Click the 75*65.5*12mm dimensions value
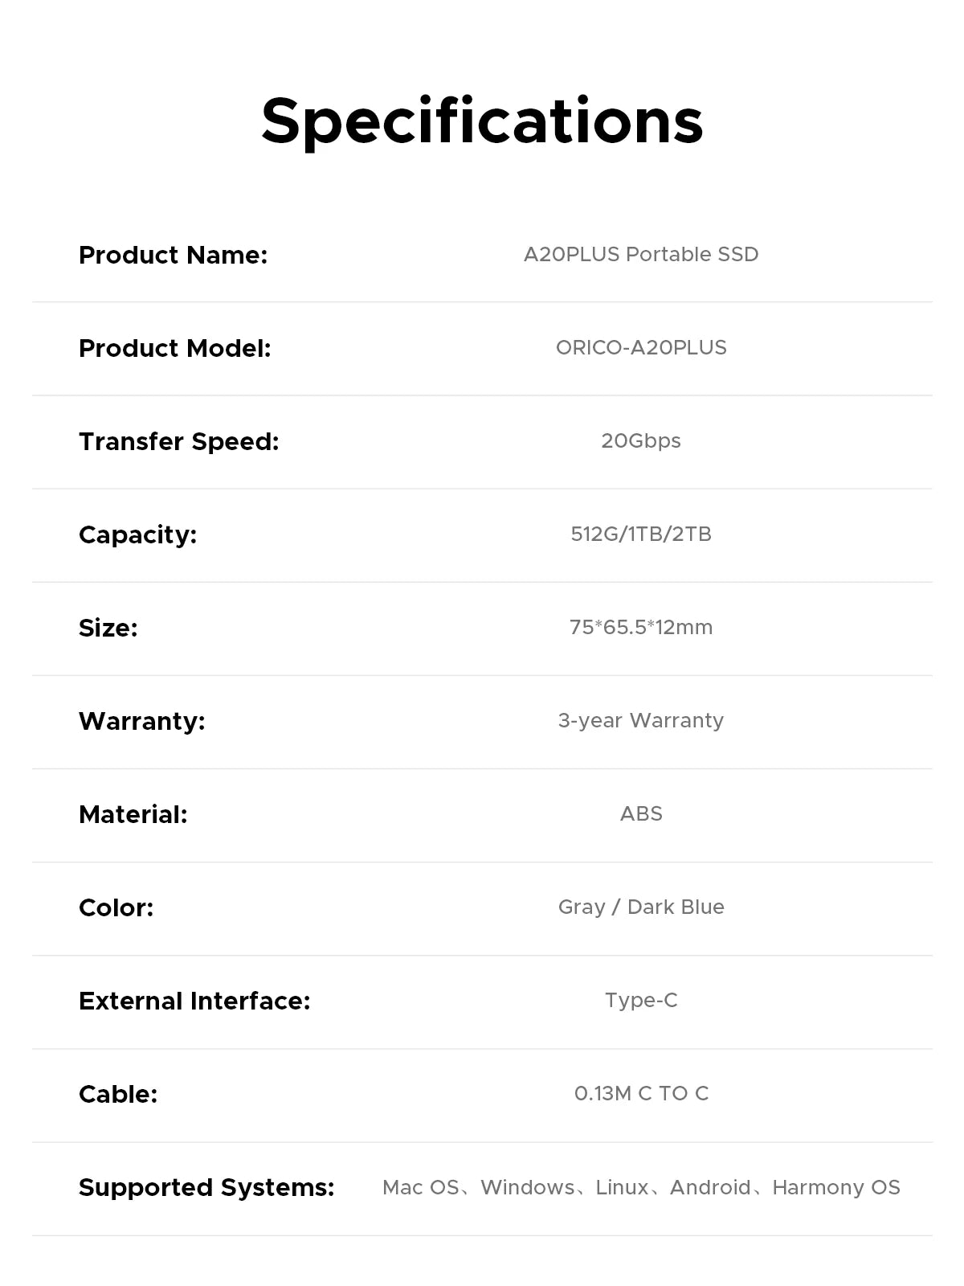The image size is (964, 1286). coord(641,628)
